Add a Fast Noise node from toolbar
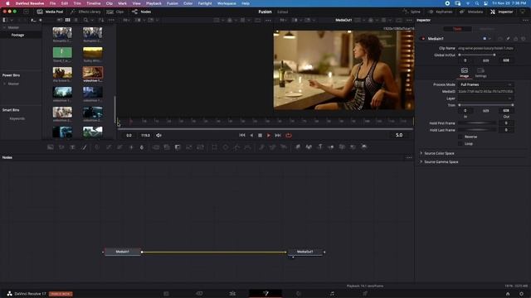The width and height of the screenshot is (531, 298). 61,147
